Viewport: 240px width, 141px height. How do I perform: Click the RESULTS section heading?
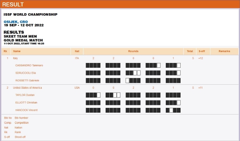[14, 32]
